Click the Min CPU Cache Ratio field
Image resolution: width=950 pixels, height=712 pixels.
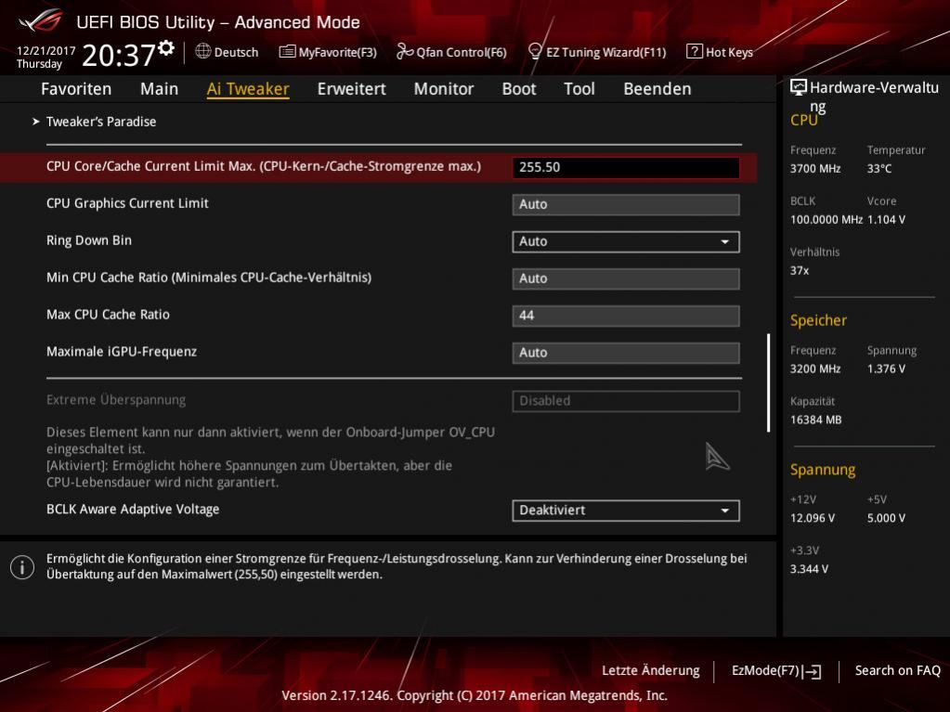coord(626,278)
